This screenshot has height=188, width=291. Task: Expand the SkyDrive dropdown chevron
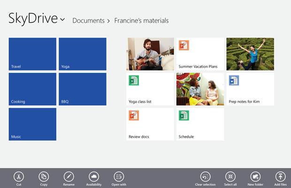tap(62, 19)
